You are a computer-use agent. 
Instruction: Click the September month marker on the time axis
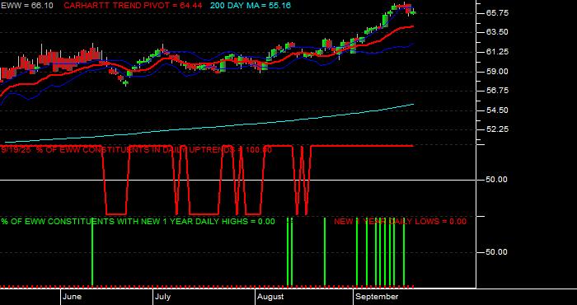coord(377,297)
